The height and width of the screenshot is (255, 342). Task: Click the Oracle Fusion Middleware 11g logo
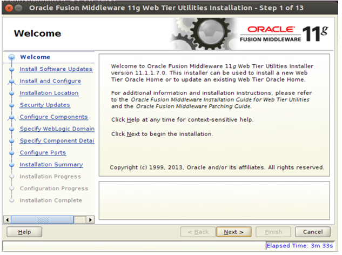coord(284,34)
